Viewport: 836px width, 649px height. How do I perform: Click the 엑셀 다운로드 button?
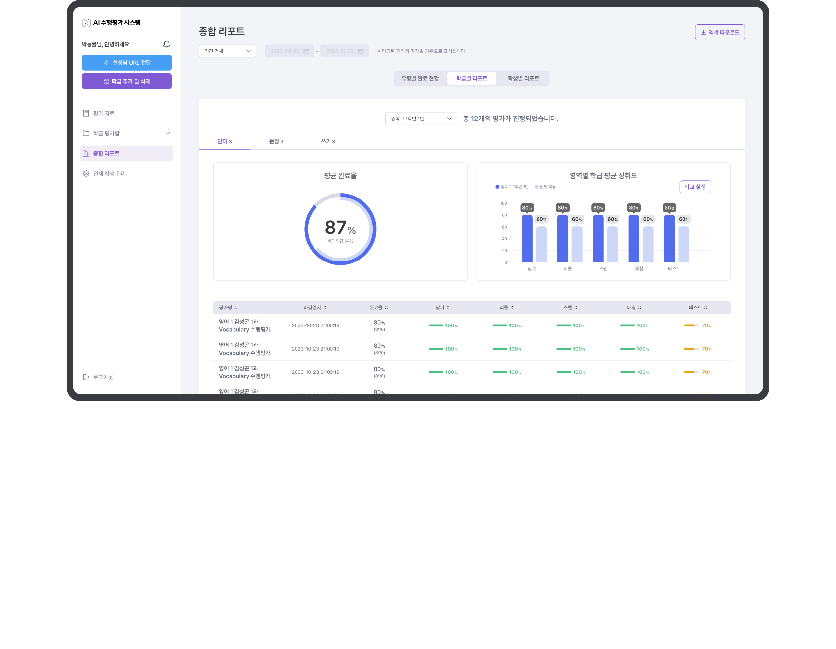(x=720, y=33)
